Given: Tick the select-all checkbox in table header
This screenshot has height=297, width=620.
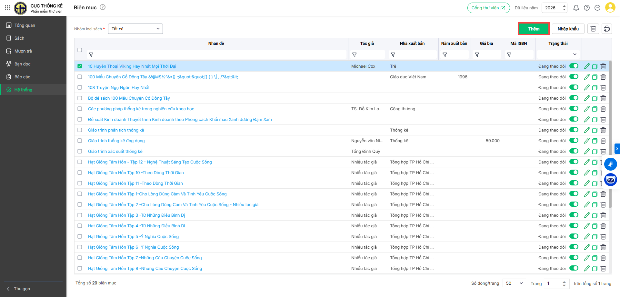Looking at the screenshot, I should 80,50.
